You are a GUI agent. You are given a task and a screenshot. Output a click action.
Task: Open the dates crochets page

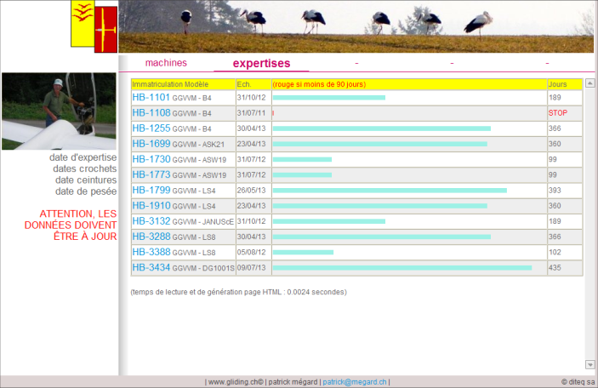(x=85, y=168)
